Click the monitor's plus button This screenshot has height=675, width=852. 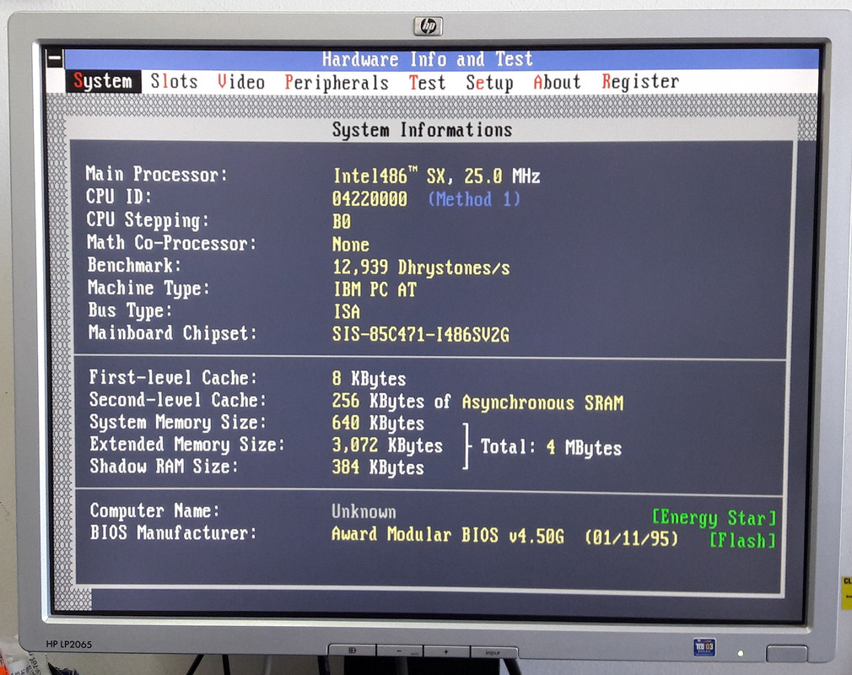tap(446, 651)
